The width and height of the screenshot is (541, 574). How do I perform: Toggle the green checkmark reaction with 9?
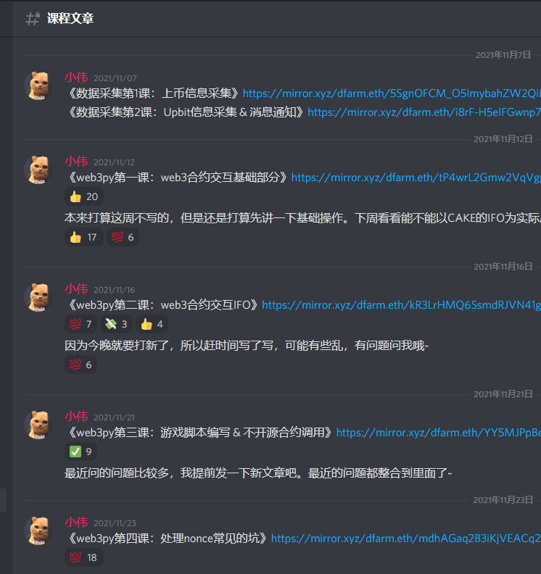tap(80, 452)
